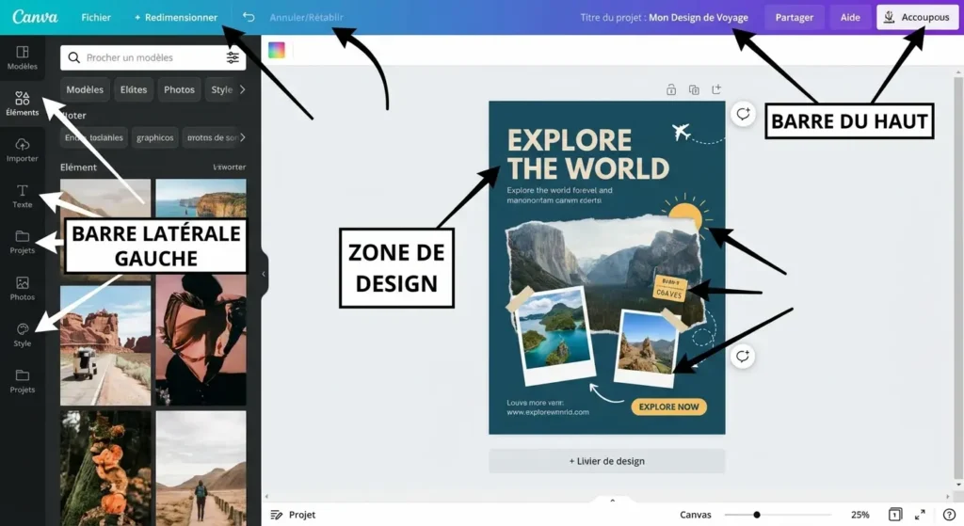
Task: Select the tropical islands polaroid photo
Action: click(x=554, y=334)
